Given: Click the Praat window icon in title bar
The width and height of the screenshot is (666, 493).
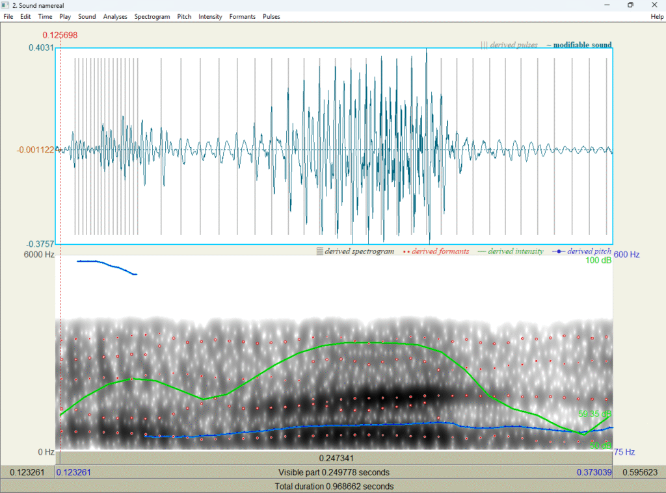Looking at the screenshot, I should click(5, 5).
